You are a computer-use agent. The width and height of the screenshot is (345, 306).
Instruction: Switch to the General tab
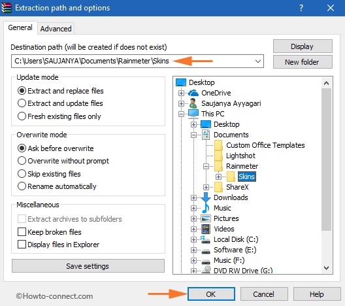(20, 27)
